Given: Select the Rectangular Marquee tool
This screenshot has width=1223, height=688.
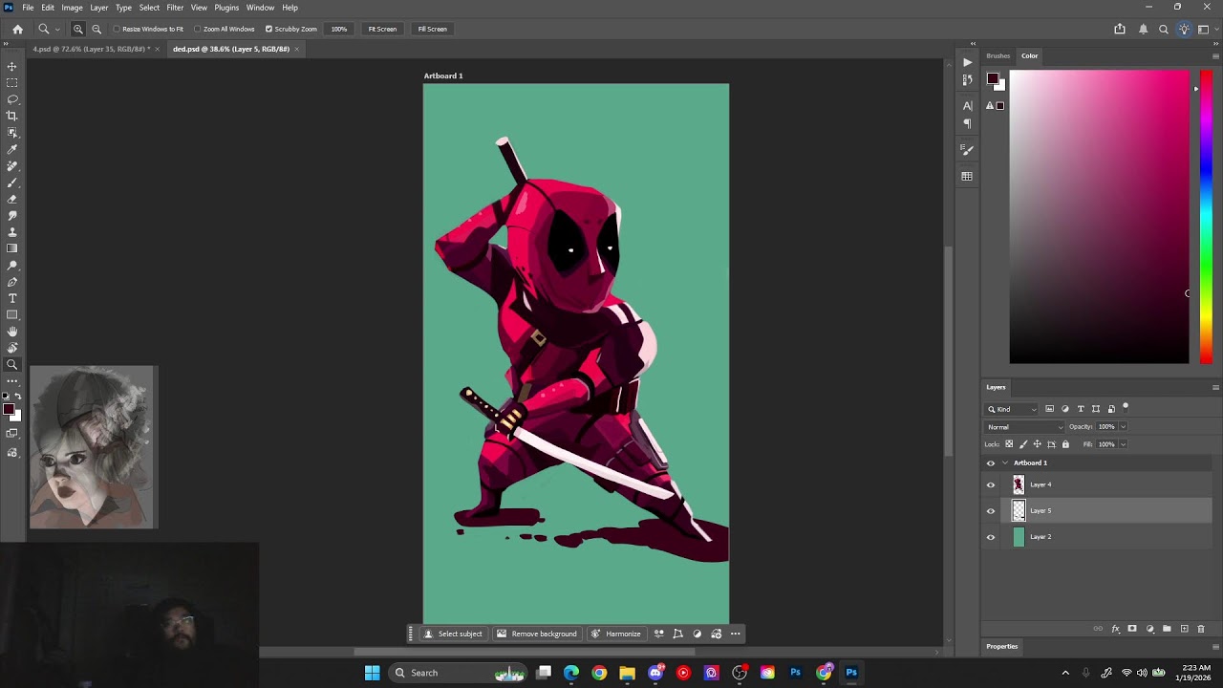Looking at the screenshot, I should [x=12, y=83].
